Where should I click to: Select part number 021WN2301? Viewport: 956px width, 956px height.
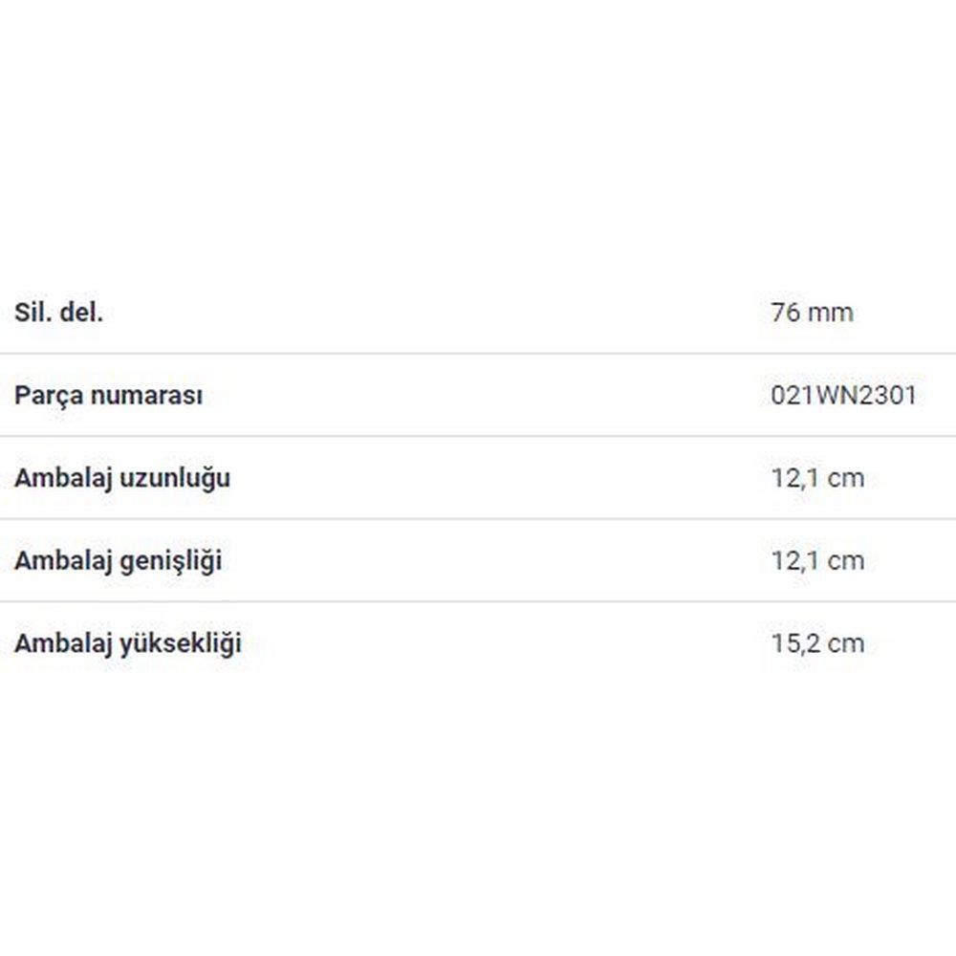[x=843, y=396]
